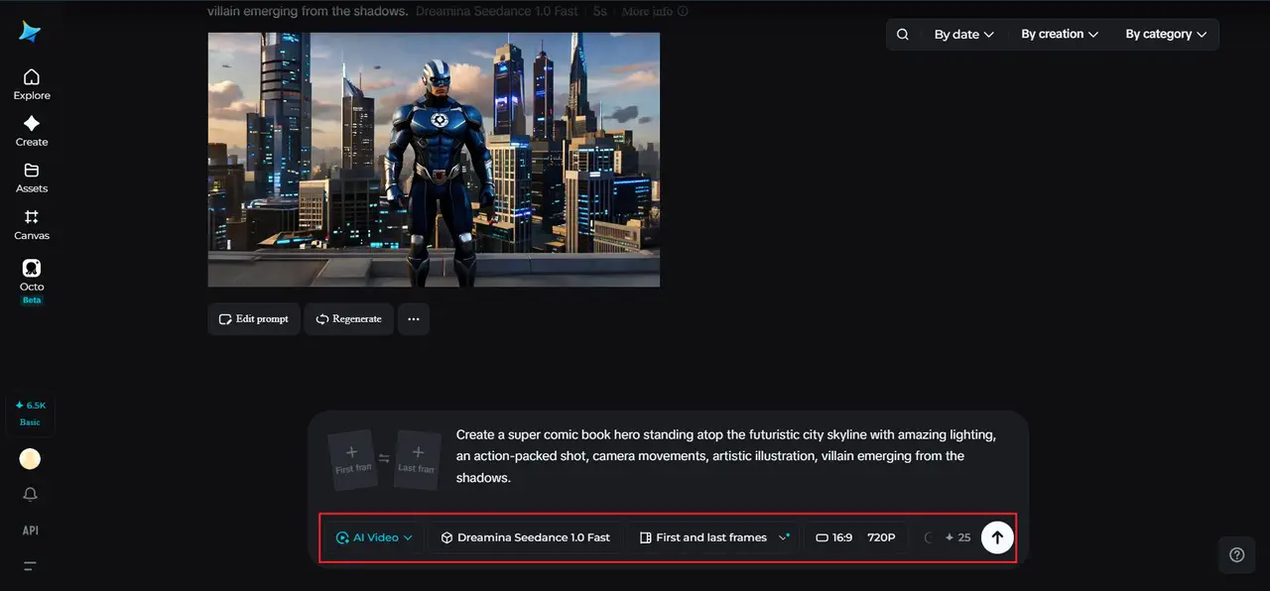Open the Assets folder
This screenshot has width=1270, height=591.
click(x=32, y=177)
